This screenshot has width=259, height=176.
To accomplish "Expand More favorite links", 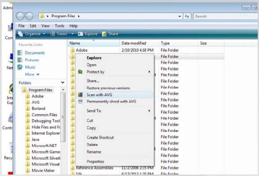I will 32,74.
